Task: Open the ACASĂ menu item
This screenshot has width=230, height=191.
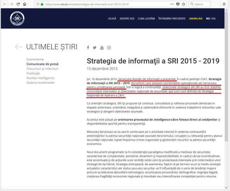Action: click(x=112, y=19)
